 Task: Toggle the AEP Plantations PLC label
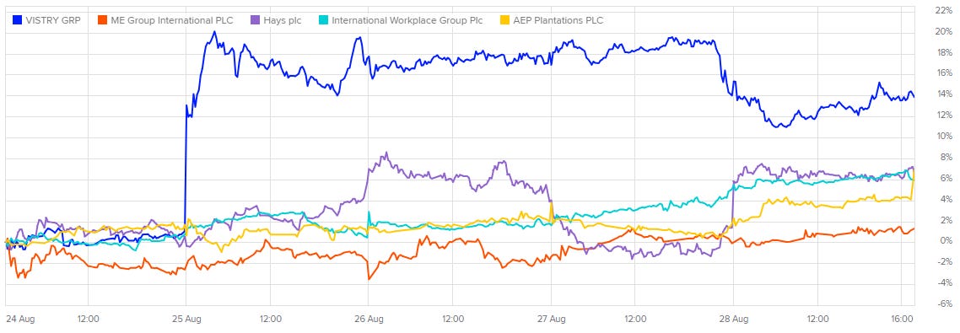[x=558, y=20]
